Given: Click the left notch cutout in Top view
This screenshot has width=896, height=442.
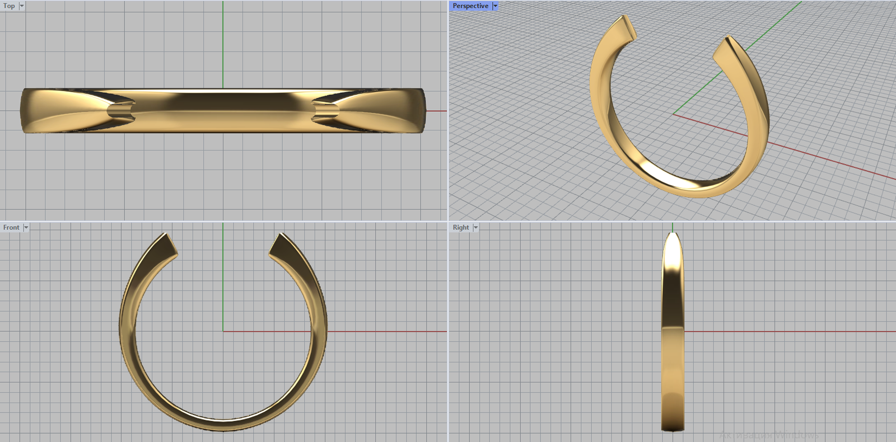Looking at the screenshot, I should (122, 110).
